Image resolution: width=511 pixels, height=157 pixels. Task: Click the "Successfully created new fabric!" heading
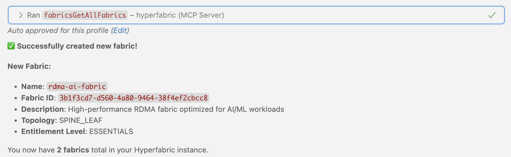pos(77,46)
